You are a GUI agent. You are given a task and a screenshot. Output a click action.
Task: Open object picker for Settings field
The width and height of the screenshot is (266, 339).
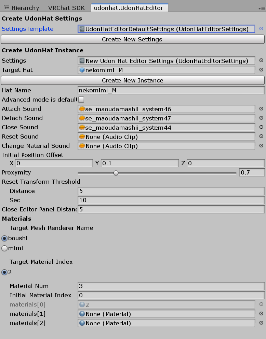261,61
